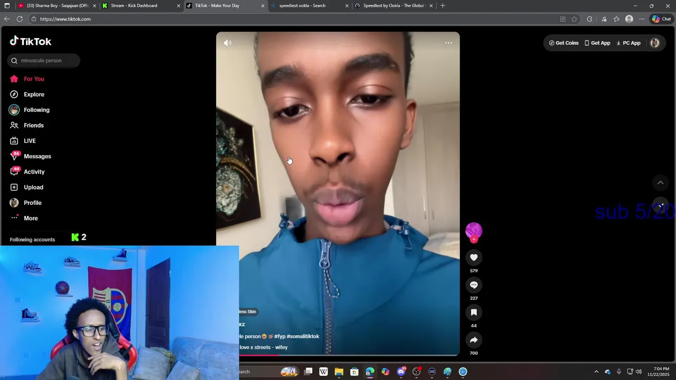The height and width of the screenshot is (380, 676).
Task: Go to previous video with up chevron
Action: coord(660,183)
